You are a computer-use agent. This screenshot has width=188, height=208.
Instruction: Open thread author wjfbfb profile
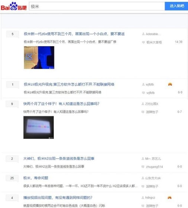(x=150, y=84)
